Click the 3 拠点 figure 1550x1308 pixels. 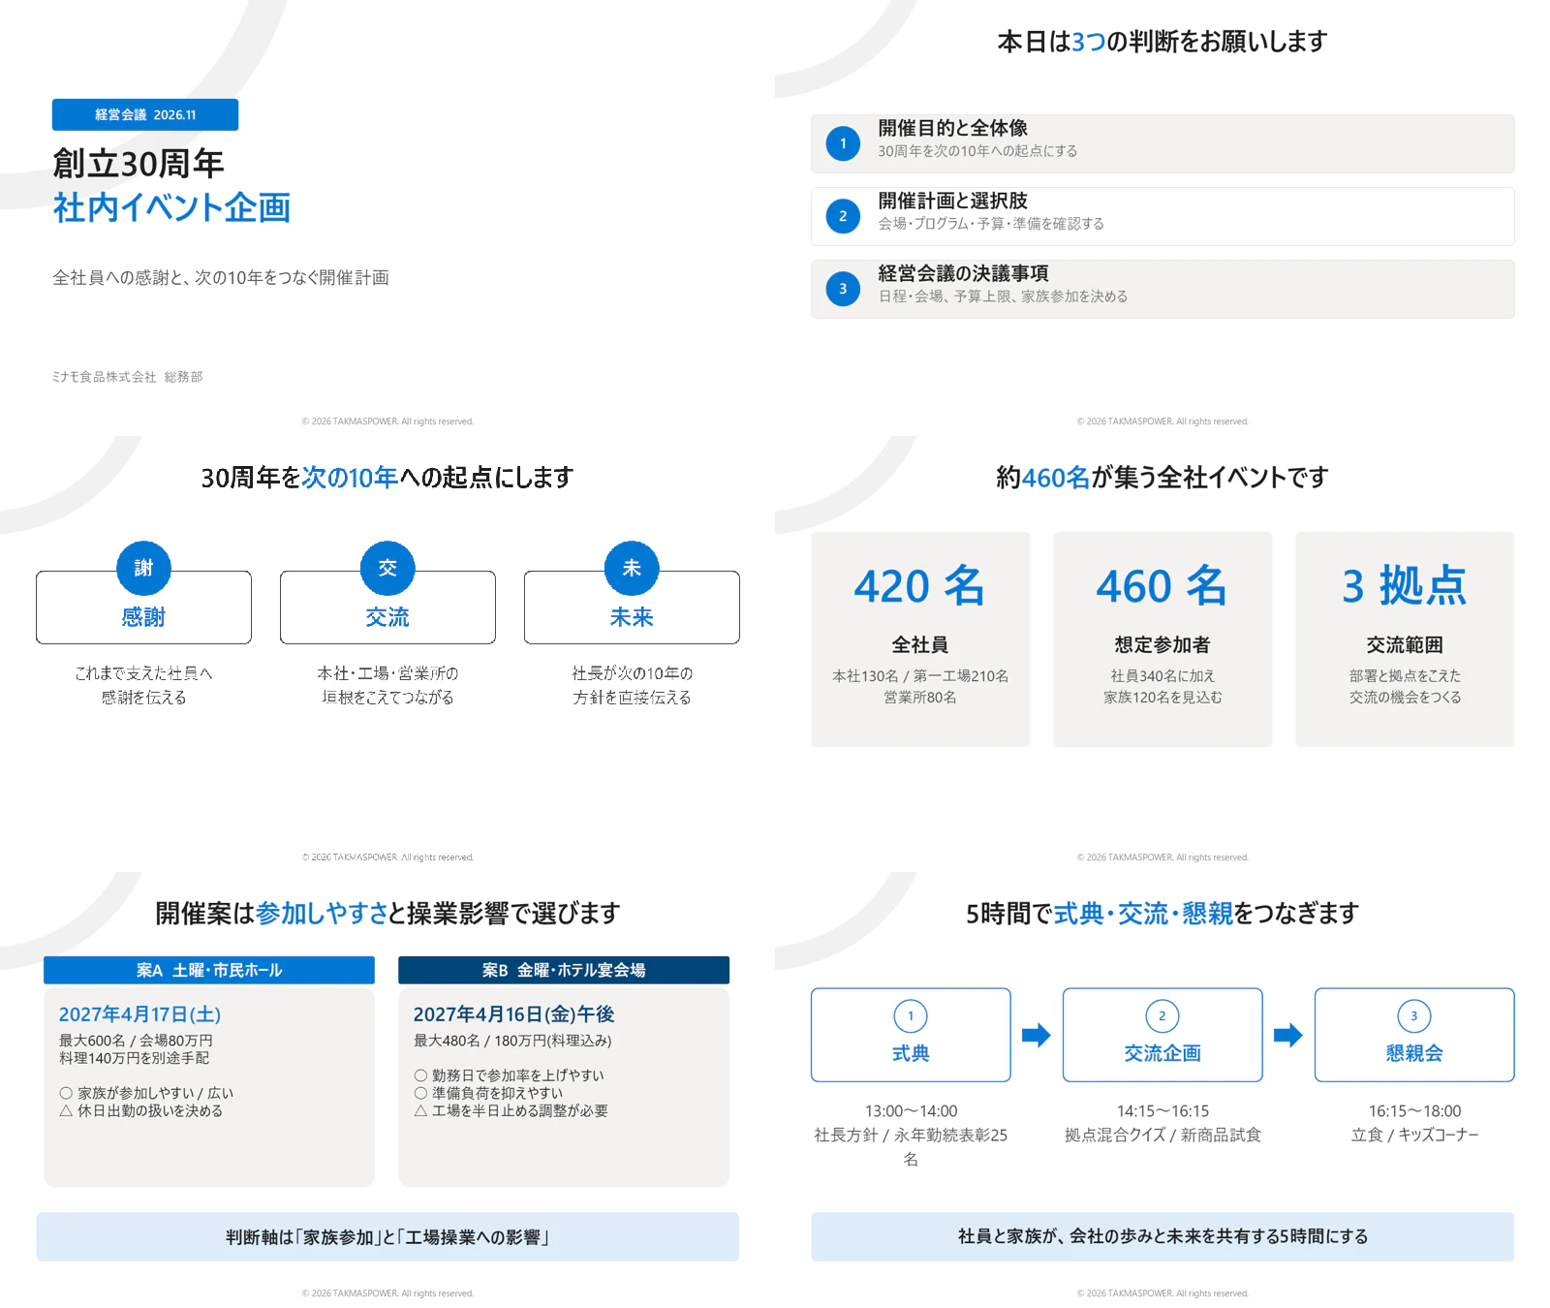click(x=1404, y=586)
